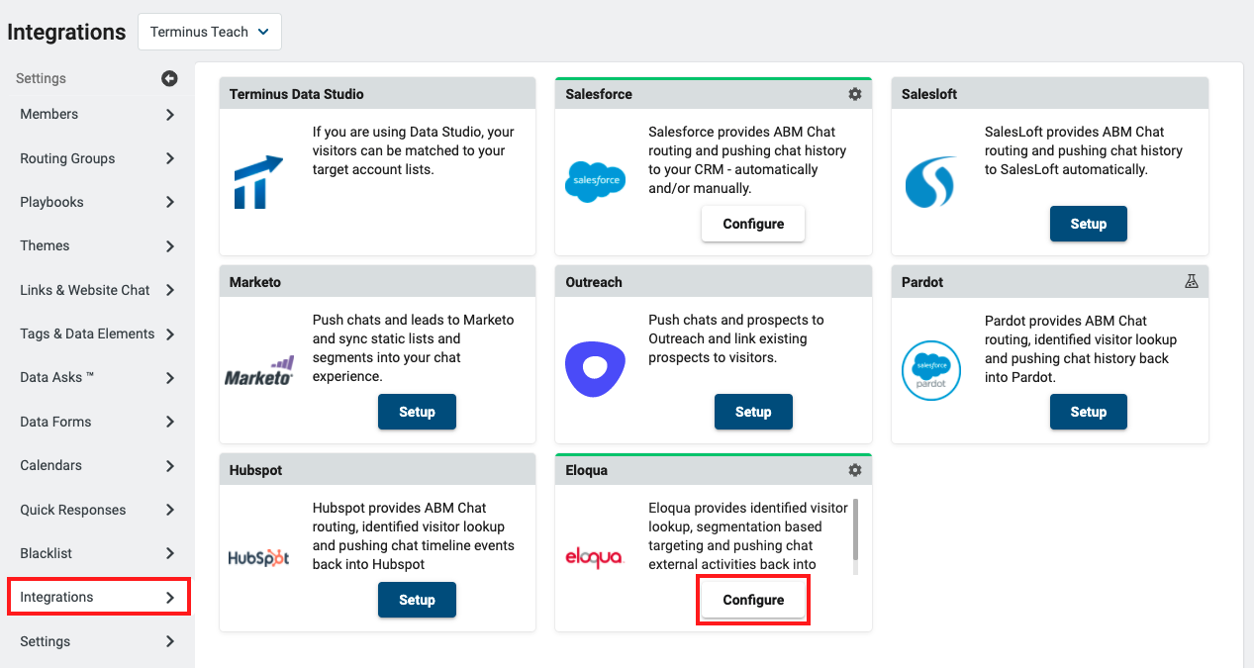Image resolution: width=1254 pixels, height=668 pixels.
Task: Expand the Blacklist chevron
Action: (170, 553)
